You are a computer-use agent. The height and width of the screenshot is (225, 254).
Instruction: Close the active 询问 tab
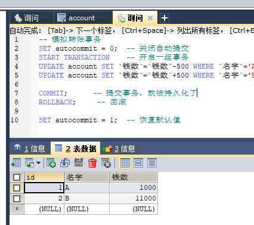pyautogui.click(x=150, y=18)
